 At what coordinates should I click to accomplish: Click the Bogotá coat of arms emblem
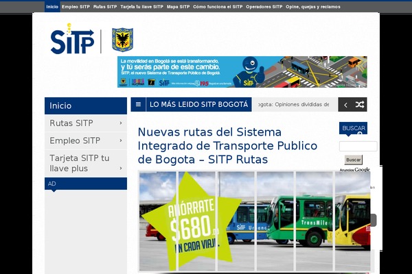tap(122, 40)
